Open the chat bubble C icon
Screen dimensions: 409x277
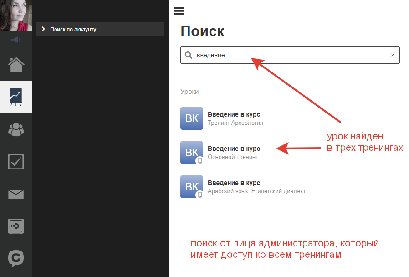coord(16,258)
